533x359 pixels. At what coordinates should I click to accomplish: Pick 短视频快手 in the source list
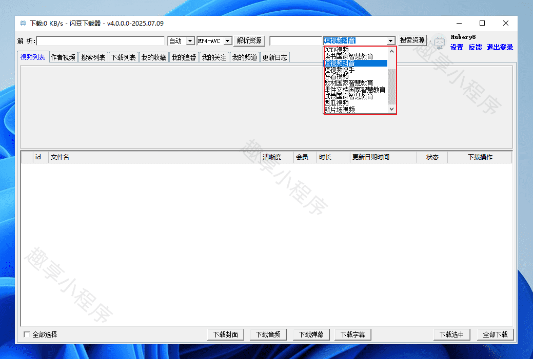coord(355,70)
